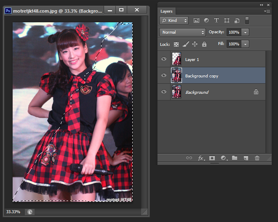Viewport: 278px width, 222px height.
Task: Click the lock all padlock icon
Action: [204, 44]
